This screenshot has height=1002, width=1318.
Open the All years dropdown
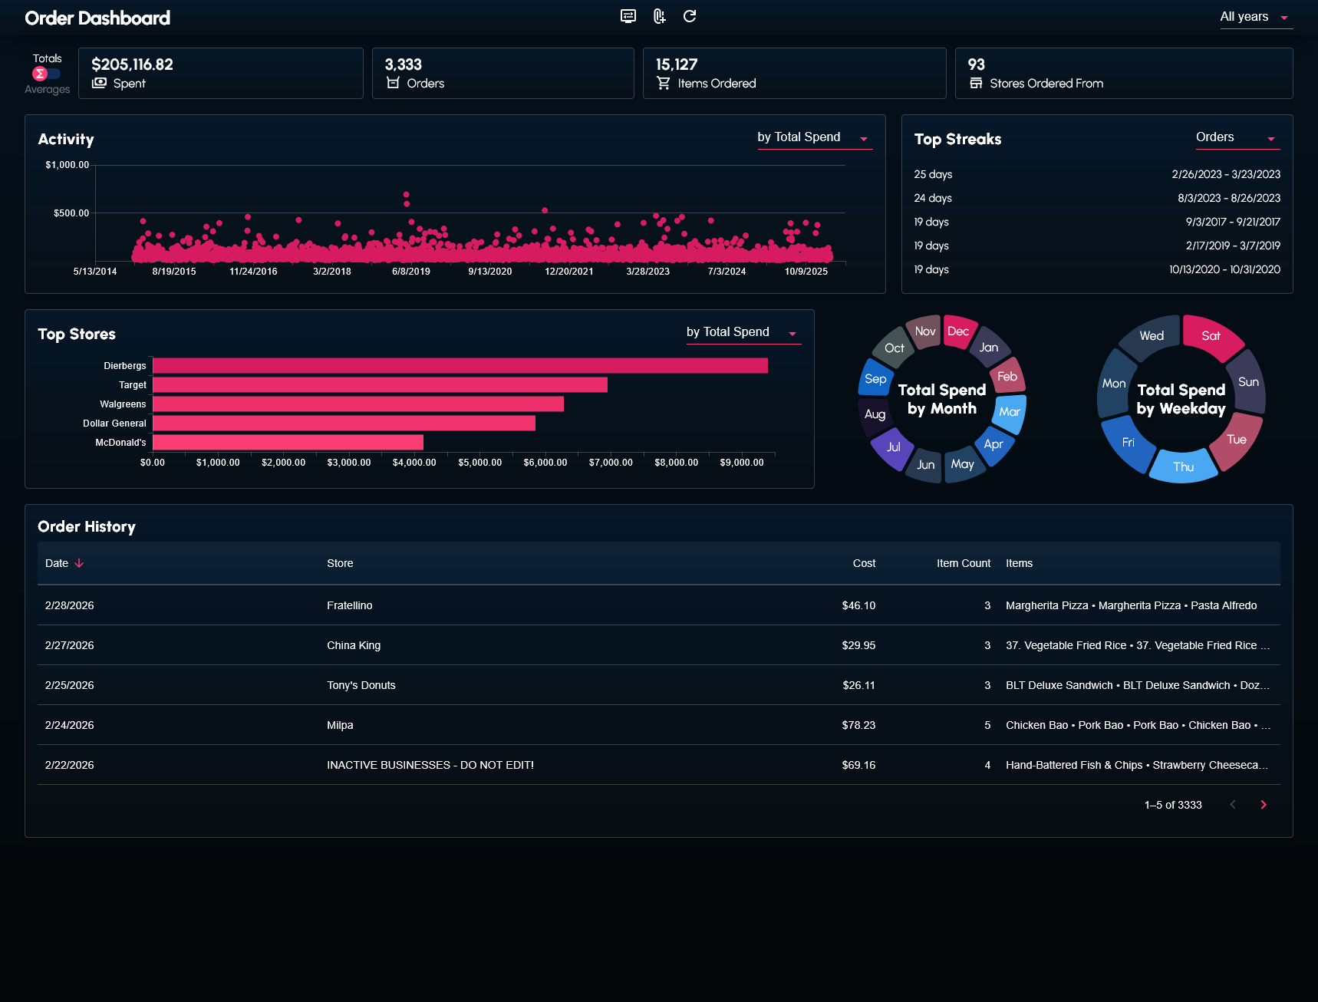1255,17
